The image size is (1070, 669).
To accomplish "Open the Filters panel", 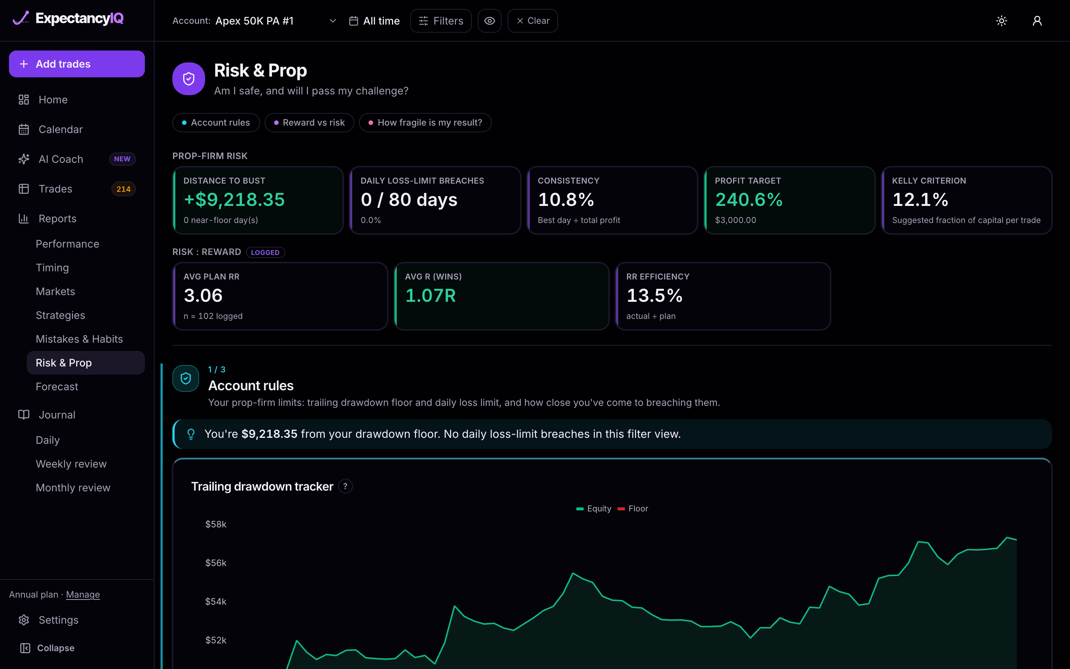I will (441, 21).
